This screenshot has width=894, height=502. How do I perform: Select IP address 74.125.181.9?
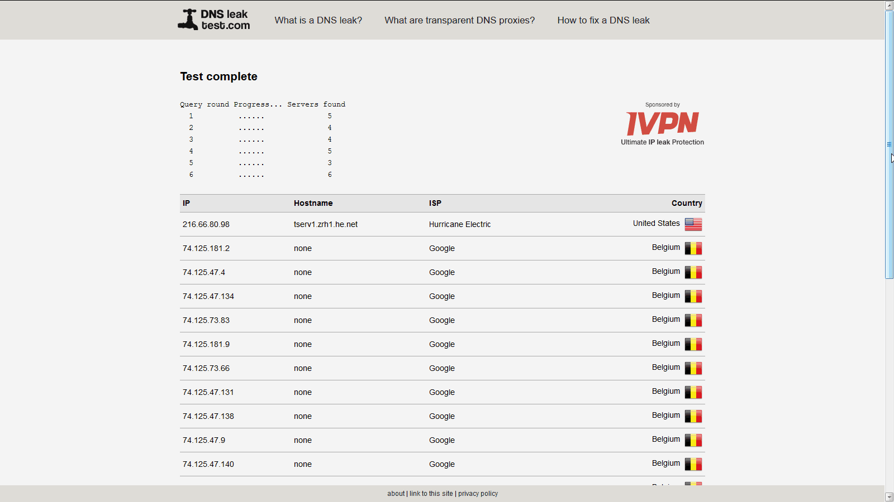[206, 344]
